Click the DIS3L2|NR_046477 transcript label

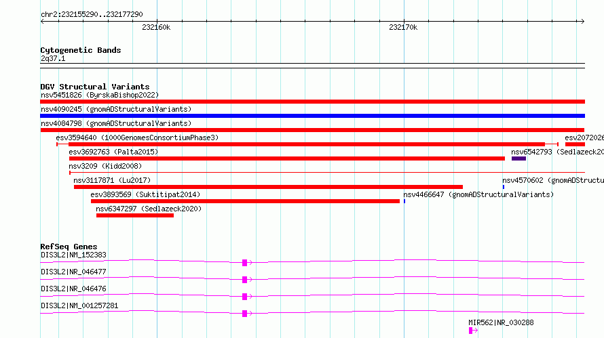pyautogui.click(x=73, y=272)
